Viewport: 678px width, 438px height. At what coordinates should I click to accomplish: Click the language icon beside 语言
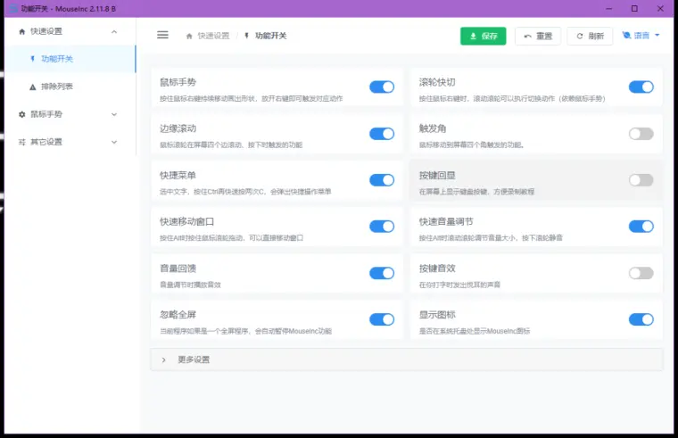point(626,36)
